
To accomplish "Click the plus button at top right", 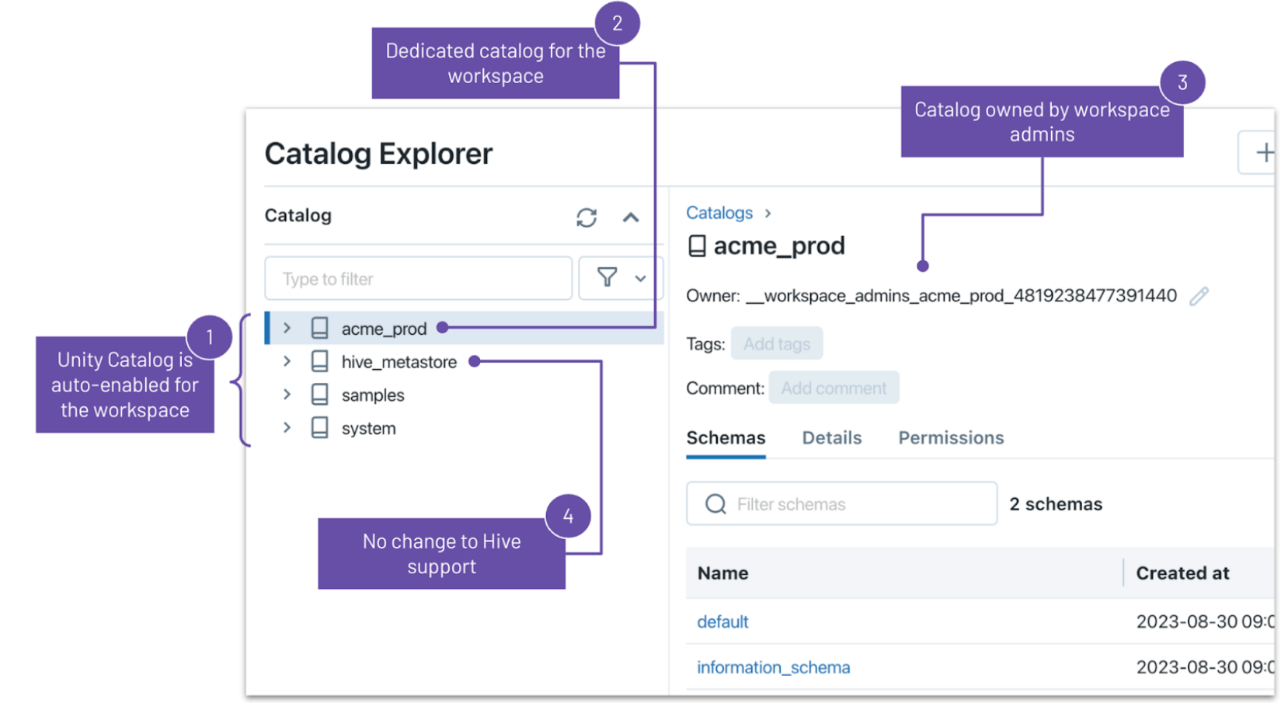I will point(1262,153).
